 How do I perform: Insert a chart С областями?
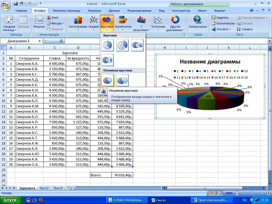coord(141,23)
